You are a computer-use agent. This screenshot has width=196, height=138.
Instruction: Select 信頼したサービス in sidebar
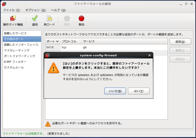22,33
